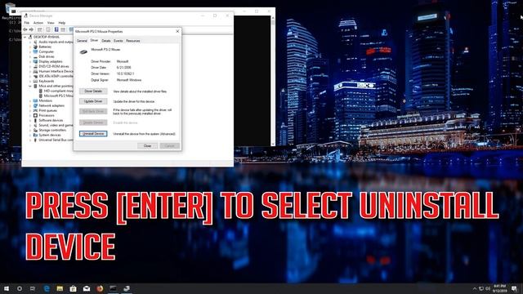Switch to the Events tab
The image size is (523, 294).
[118, 41]
